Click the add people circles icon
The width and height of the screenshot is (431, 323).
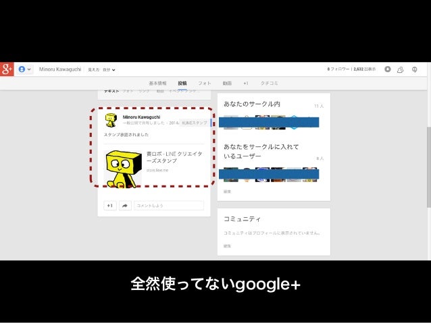click(x=400, y=69)
